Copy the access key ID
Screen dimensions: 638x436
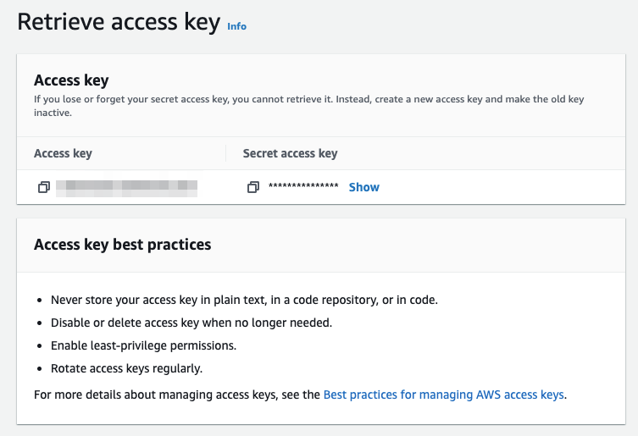pos(44,187)
